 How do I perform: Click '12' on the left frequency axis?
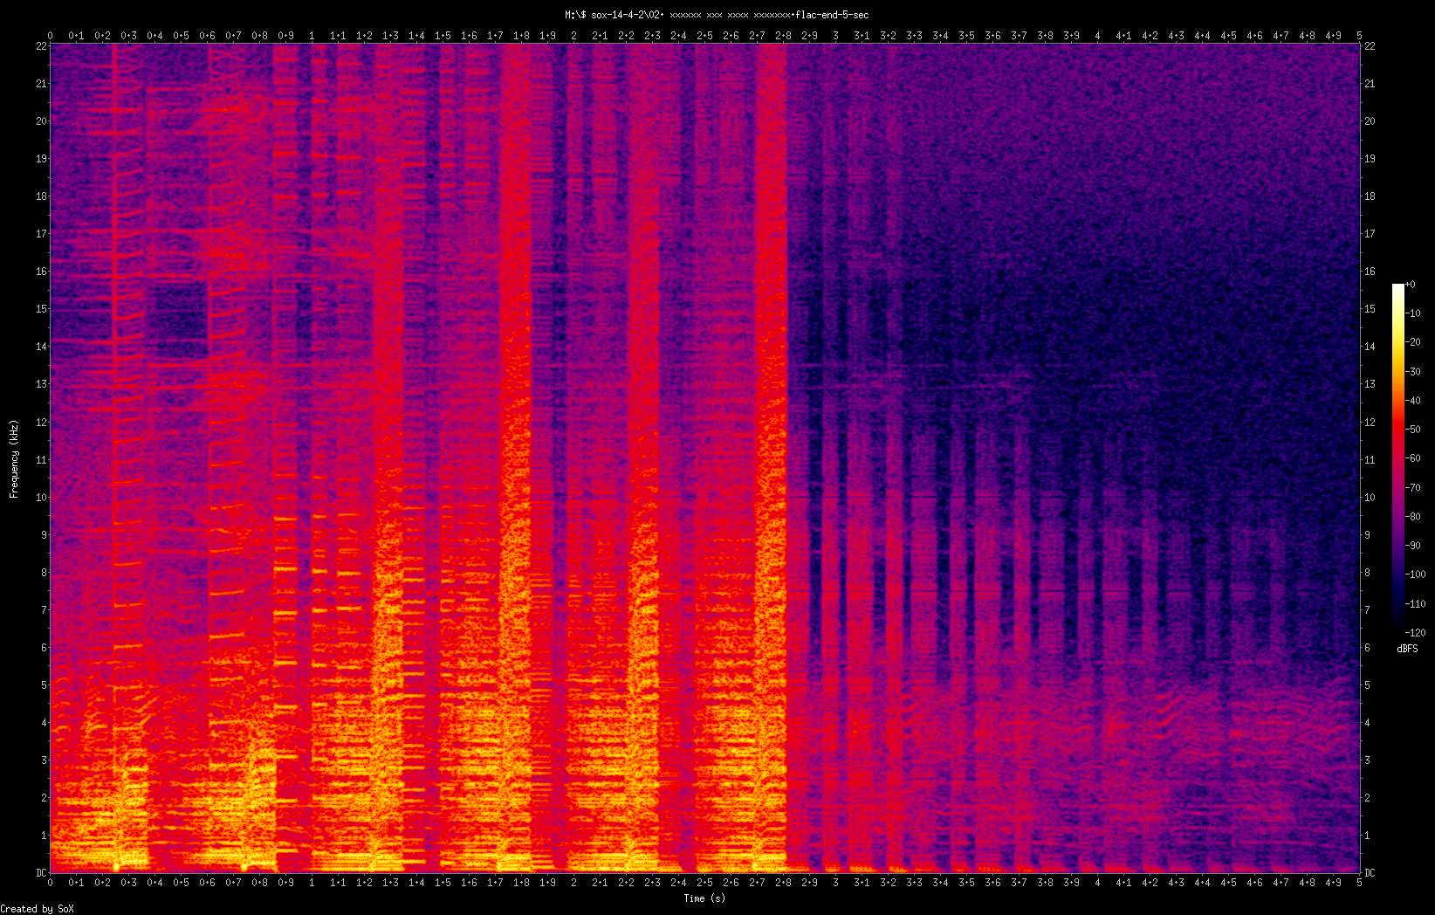[40, 422]
